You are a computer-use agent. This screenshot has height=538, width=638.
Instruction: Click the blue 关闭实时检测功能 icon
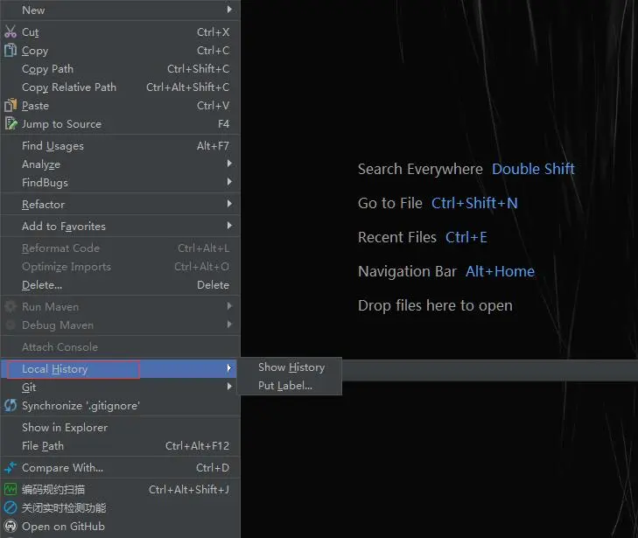click(x=11, y=508)
